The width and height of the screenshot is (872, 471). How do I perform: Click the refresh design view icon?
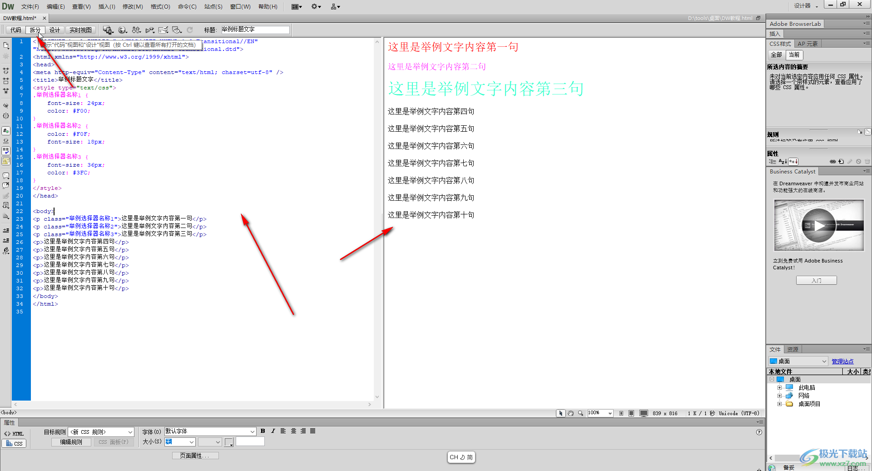(190, 30)
